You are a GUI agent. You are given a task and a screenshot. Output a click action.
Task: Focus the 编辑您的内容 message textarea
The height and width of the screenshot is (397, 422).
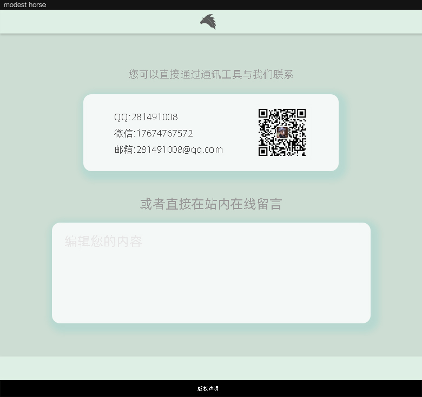click(x=211, y=282)
